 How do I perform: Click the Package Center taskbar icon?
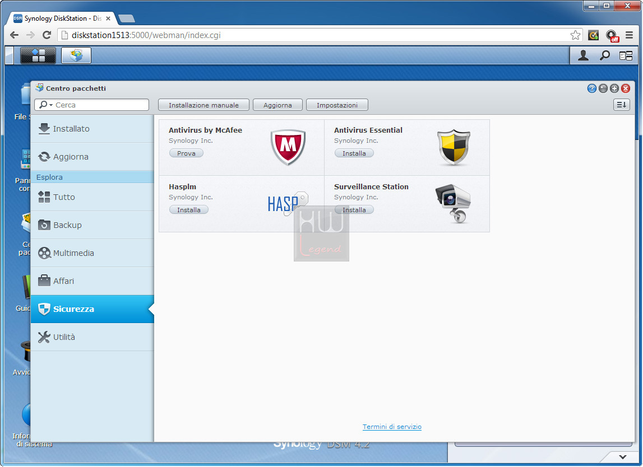point(76,55)
